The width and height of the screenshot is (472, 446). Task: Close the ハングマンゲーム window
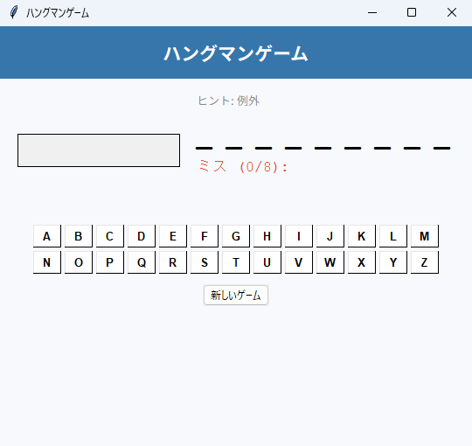coord(452,12)
